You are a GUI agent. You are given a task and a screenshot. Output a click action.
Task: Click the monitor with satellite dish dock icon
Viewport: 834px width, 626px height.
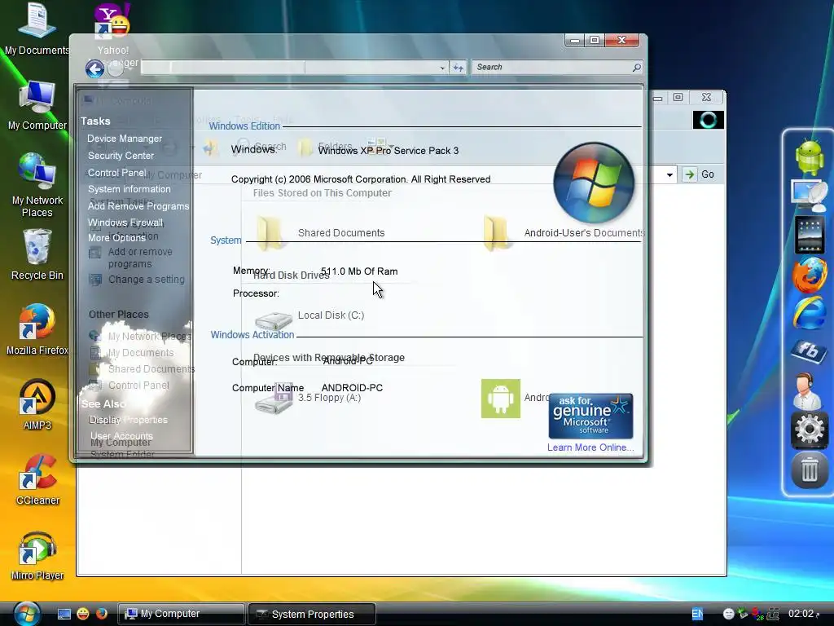pos(809,196)
